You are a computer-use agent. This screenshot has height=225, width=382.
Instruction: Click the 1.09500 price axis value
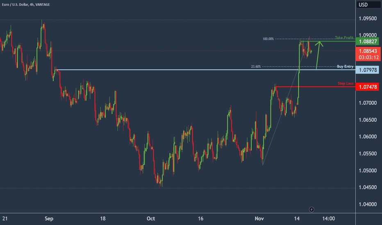pyautogui.click(x=368, y=18)
